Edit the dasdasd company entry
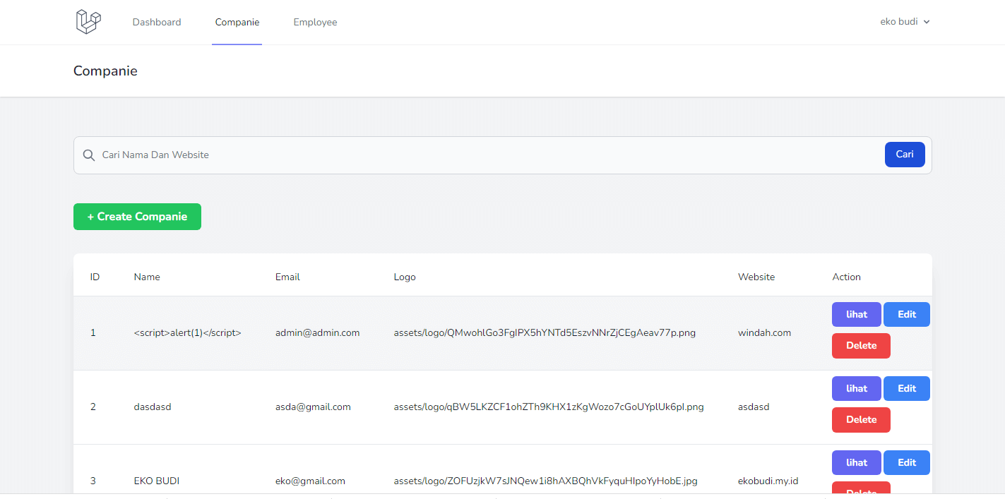 [x=907, y=389]
